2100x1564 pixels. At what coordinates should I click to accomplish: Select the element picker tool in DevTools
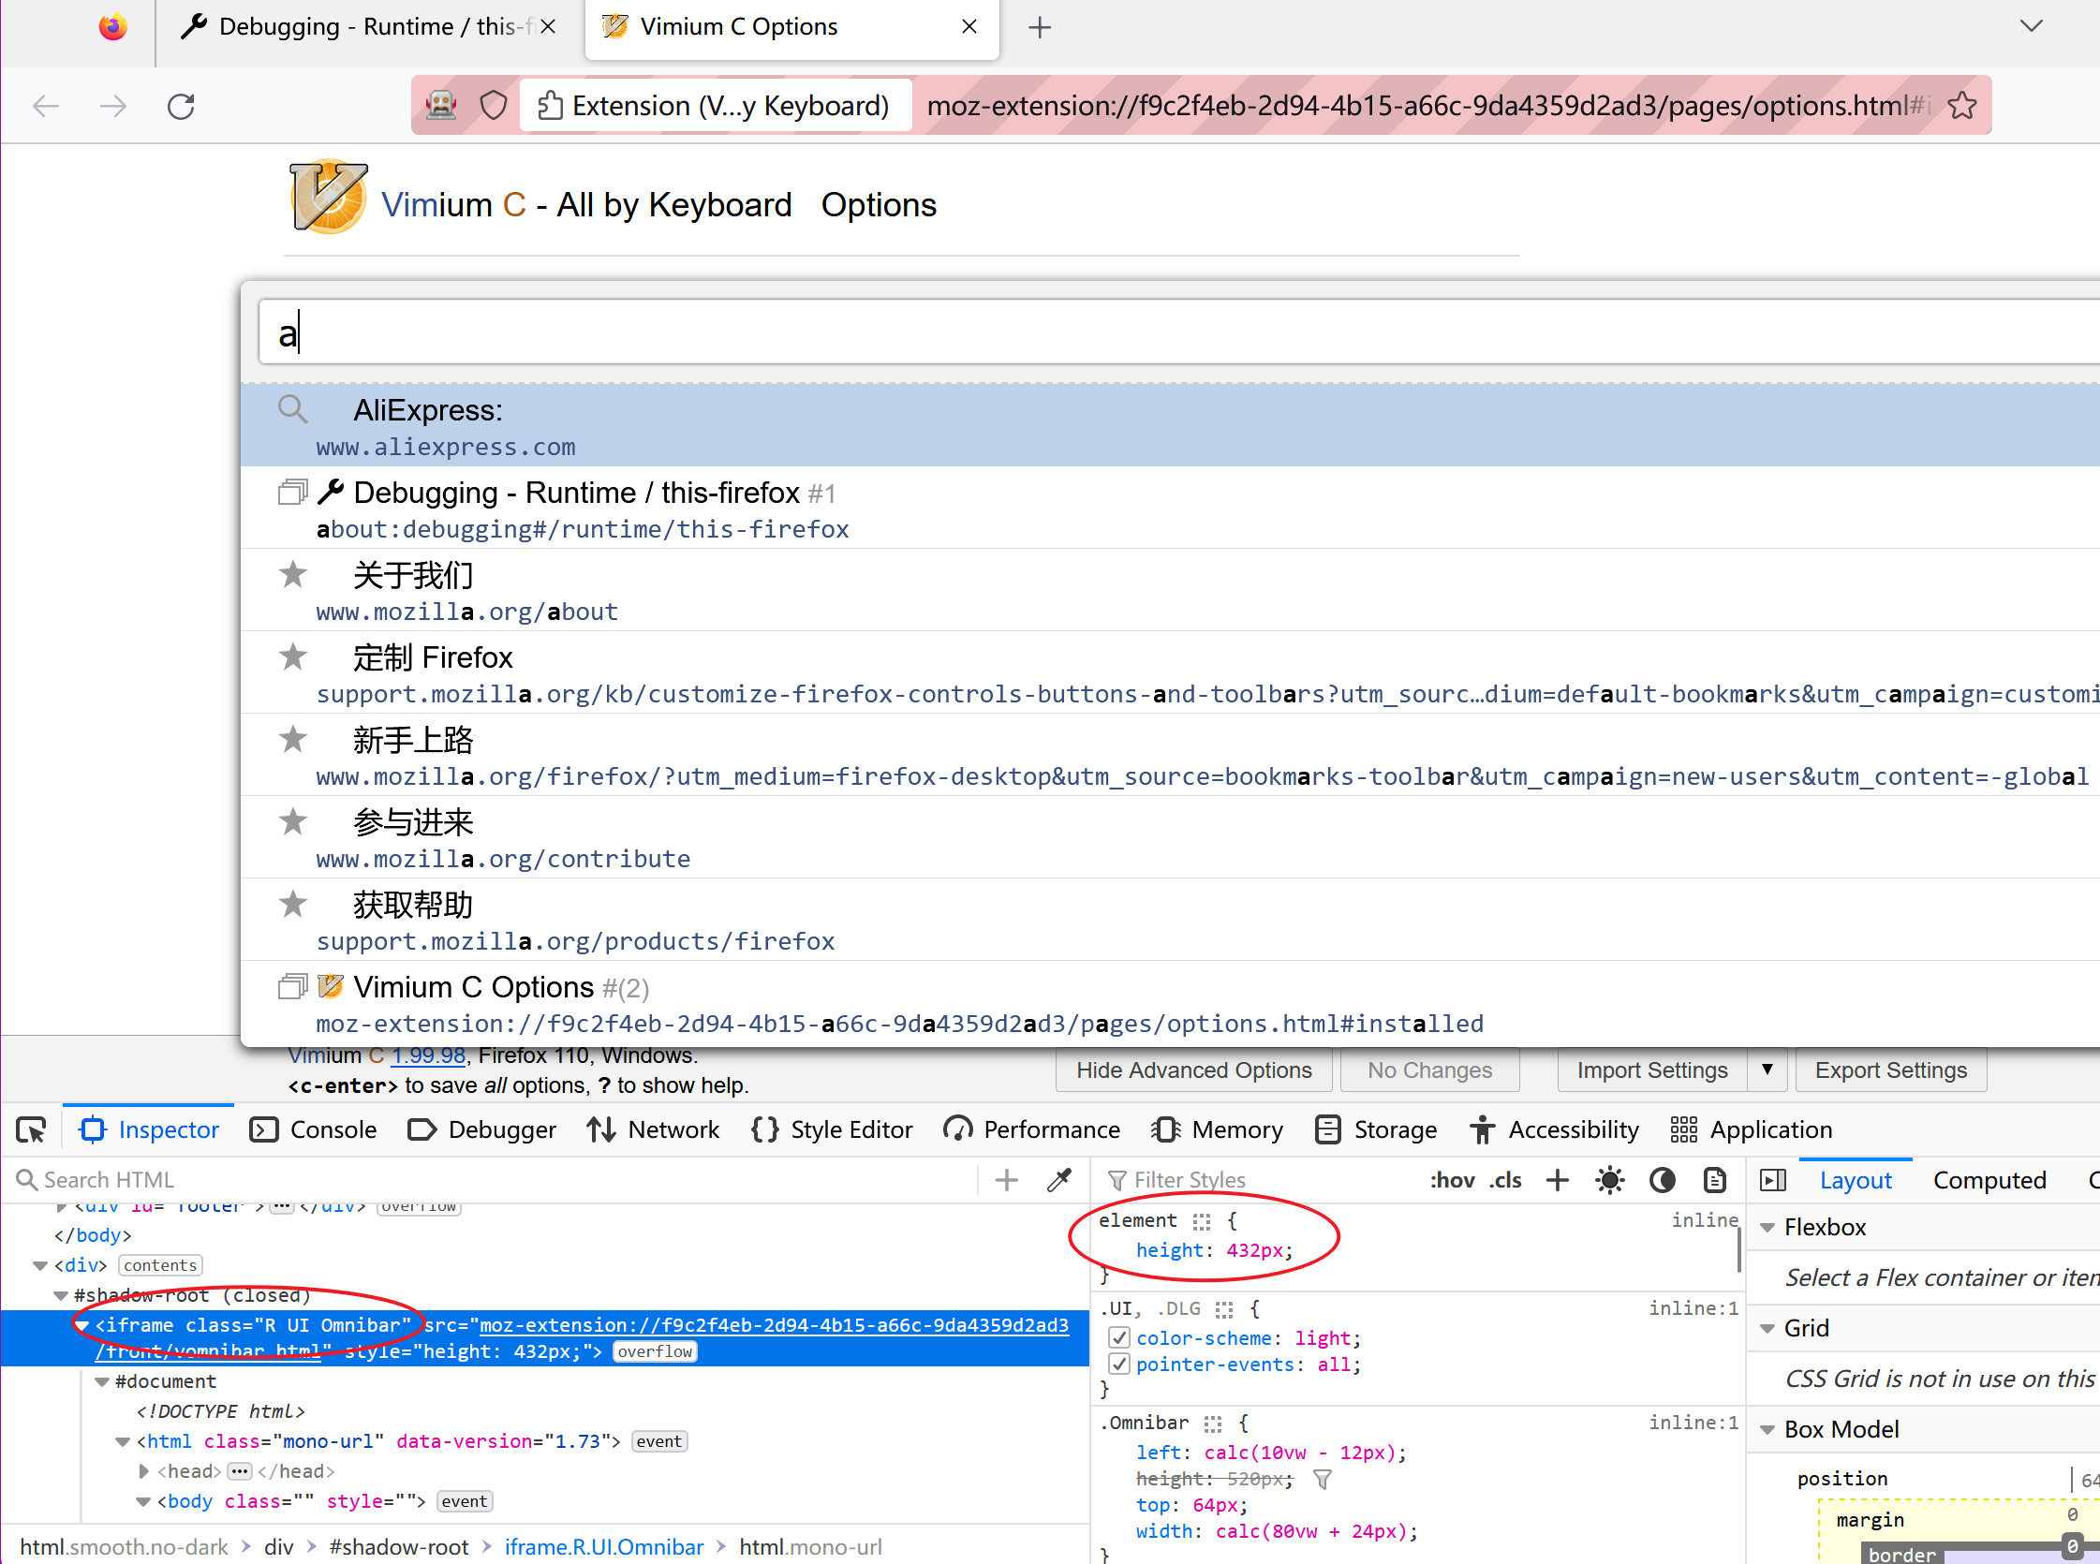click(x=31, y=1129)
